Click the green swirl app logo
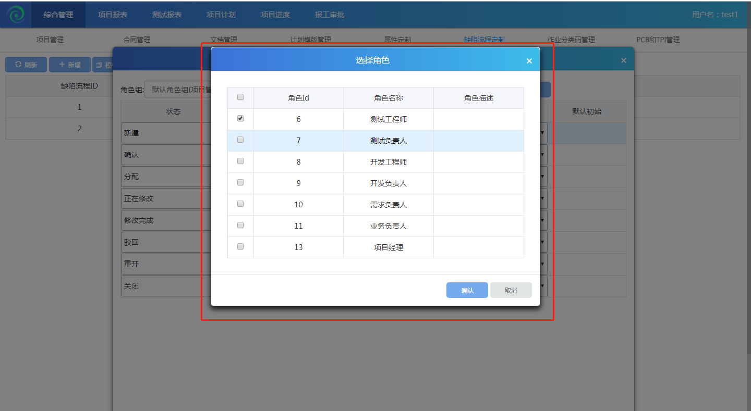 pos(16,15)
